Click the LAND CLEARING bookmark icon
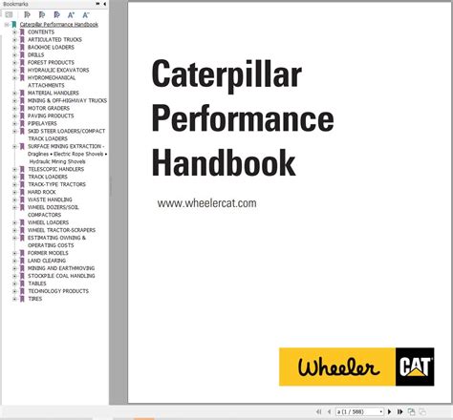 (22, 261)
